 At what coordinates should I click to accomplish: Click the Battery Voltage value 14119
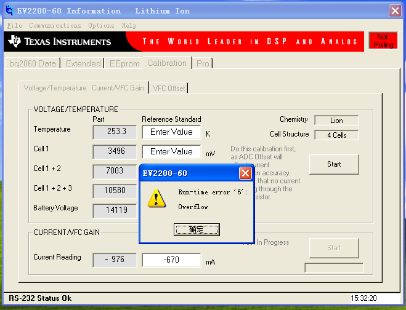point(115,211)
